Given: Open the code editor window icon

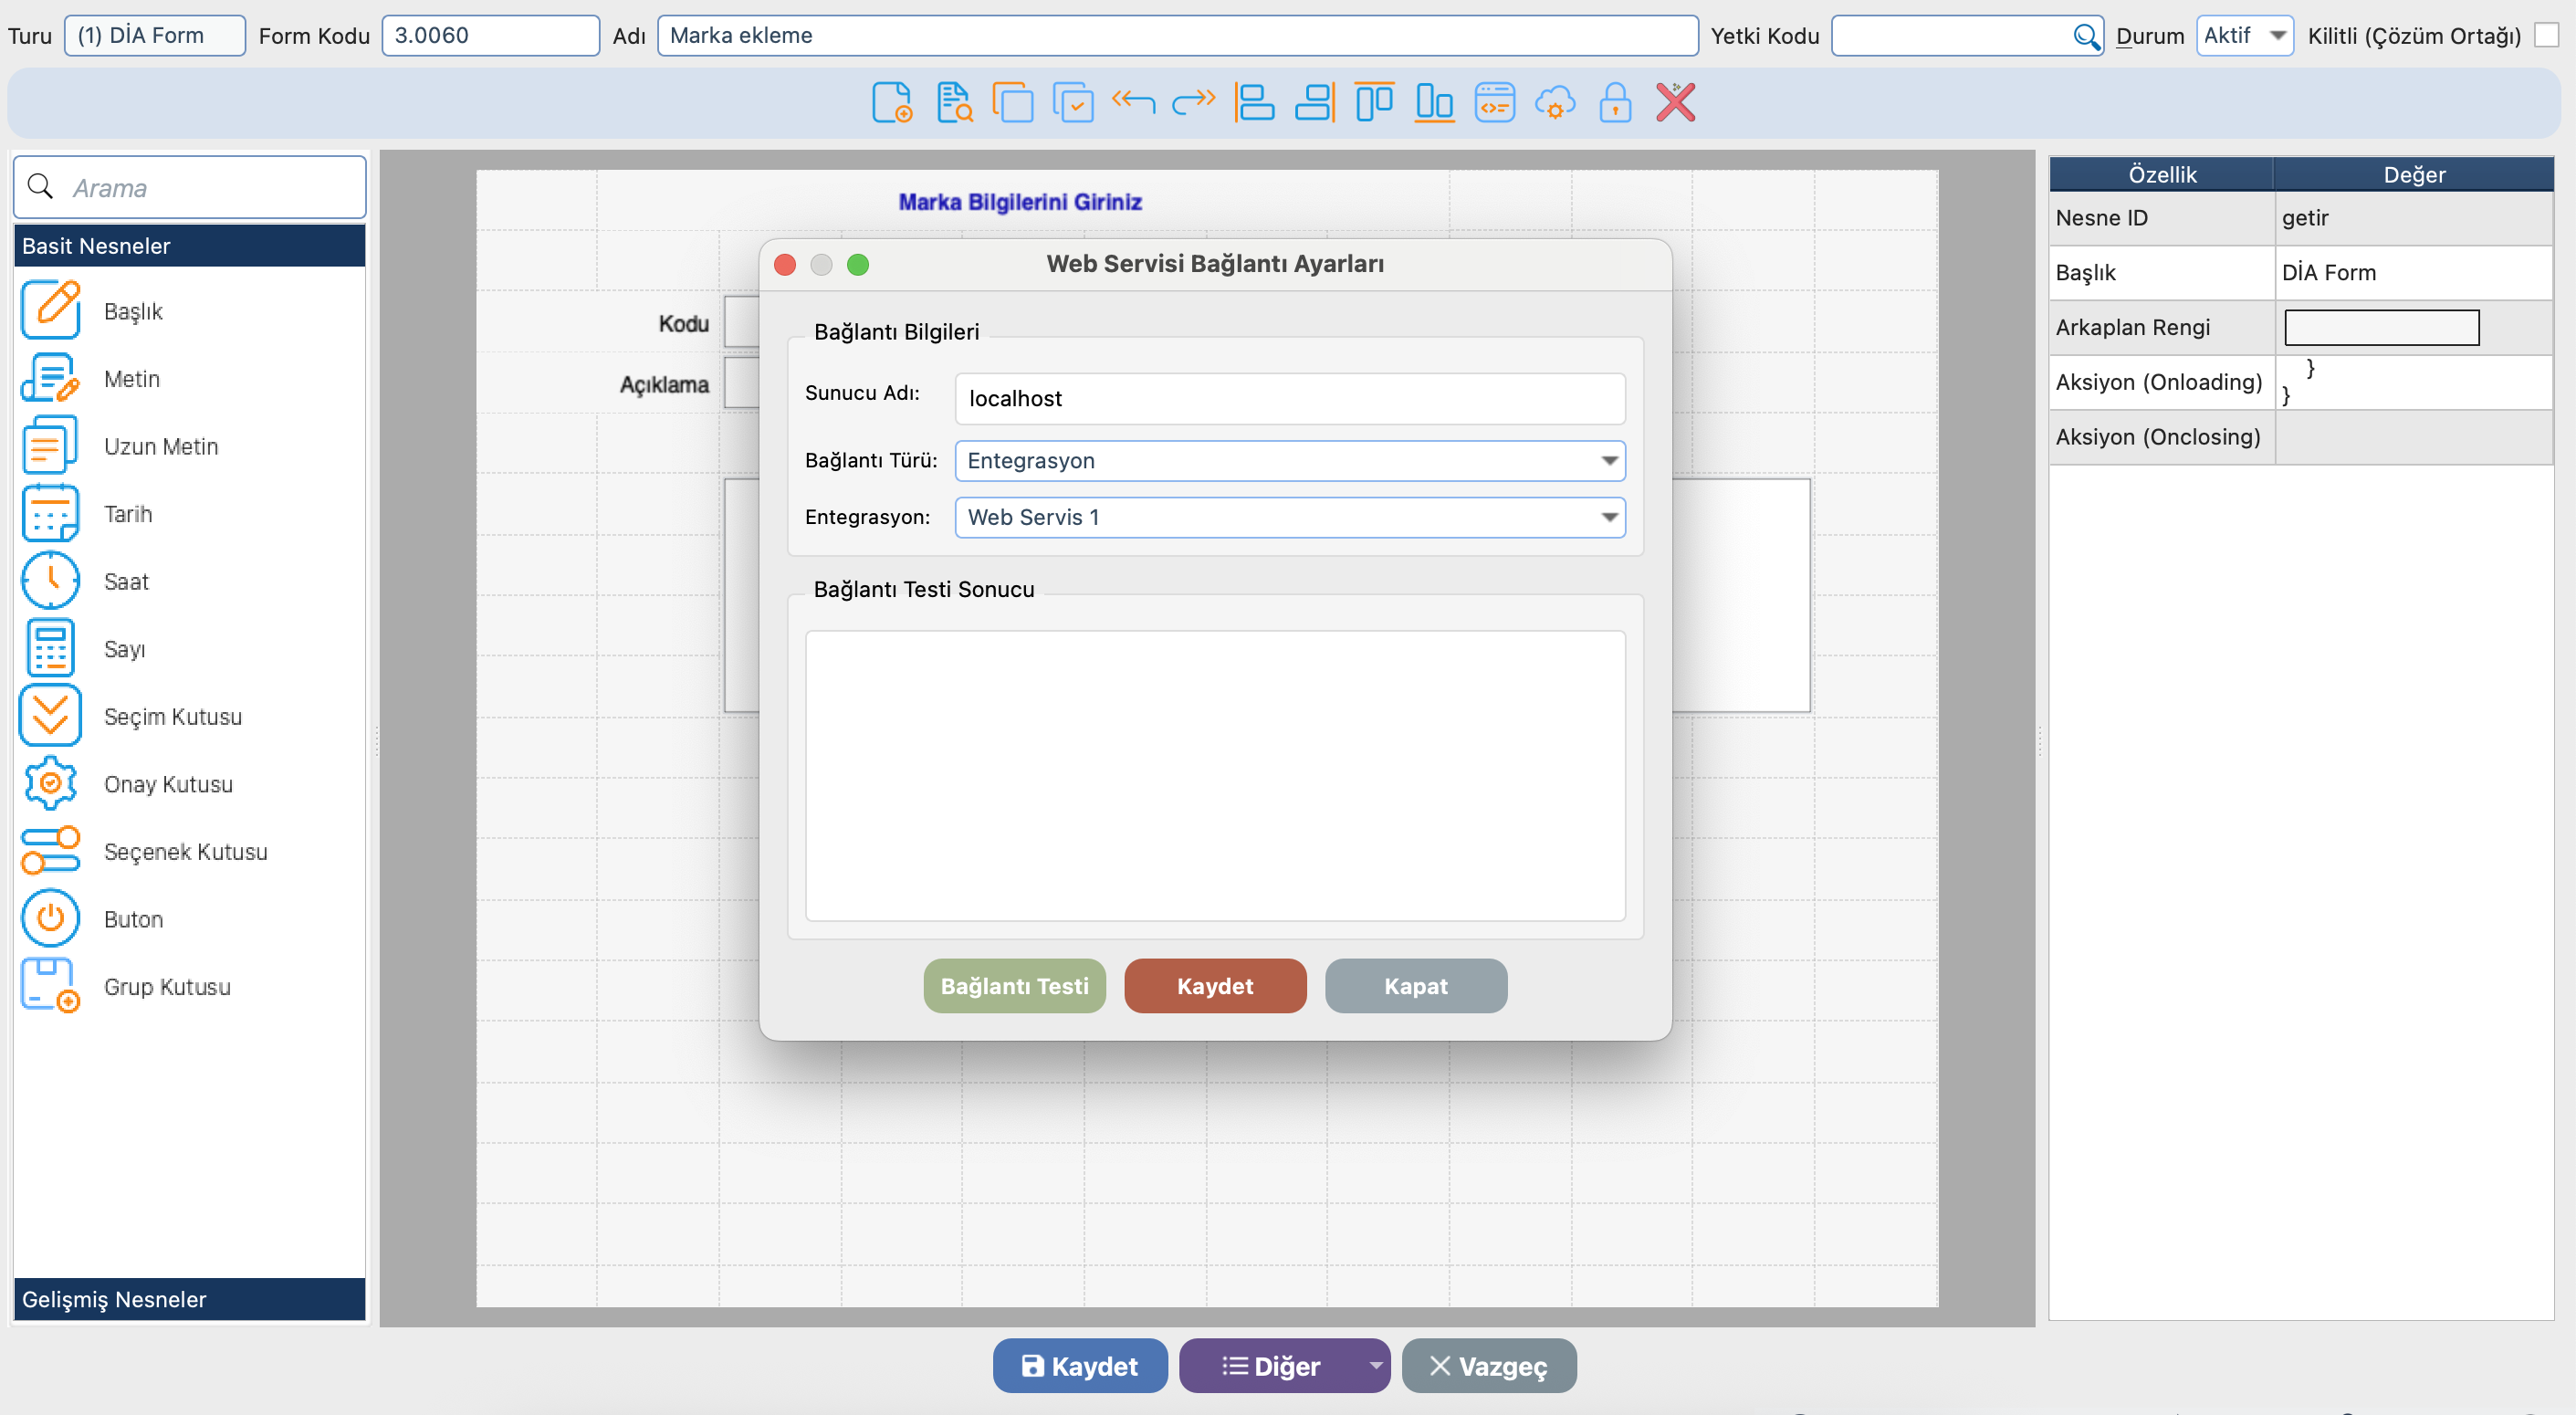Looking at the screenshot, I should point(1494,102).
